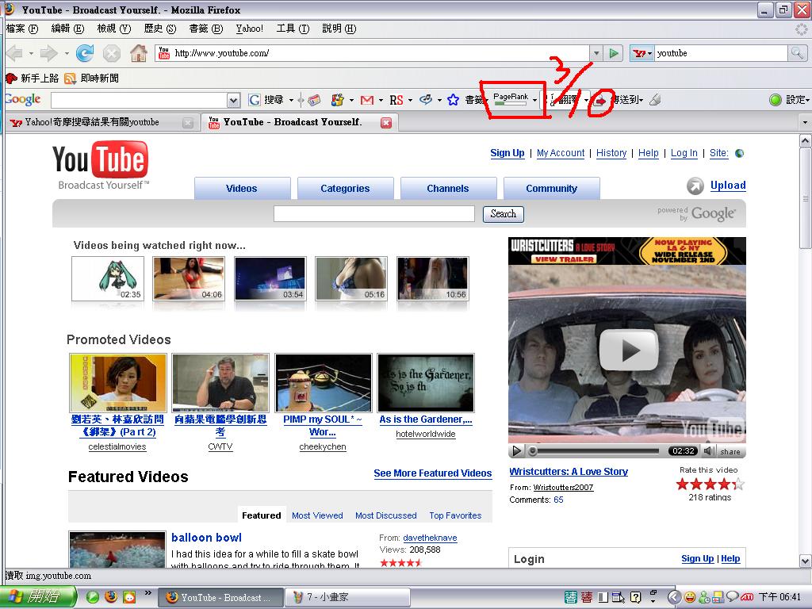Click the magnifier in the Yahoo search box
Screen dimensions: 812x609
click(796, 53)
